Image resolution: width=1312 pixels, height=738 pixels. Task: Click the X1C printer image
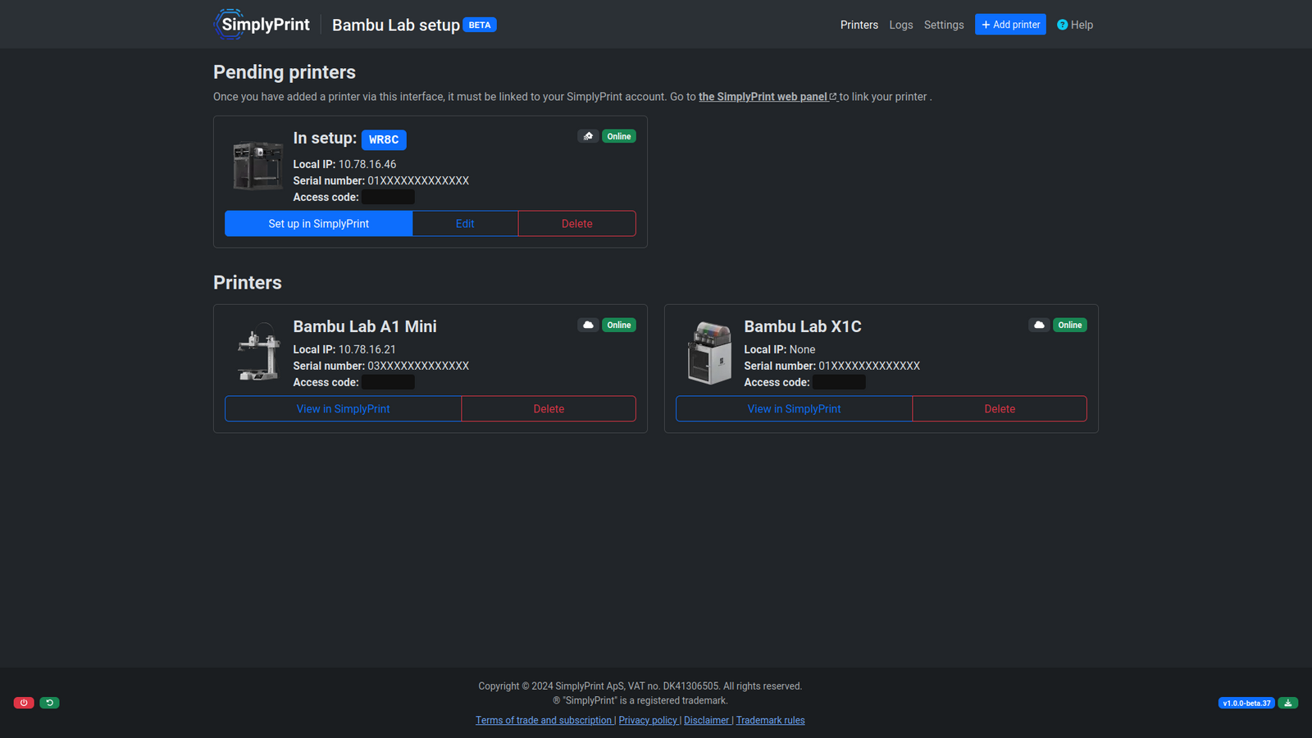click(709, 353)
